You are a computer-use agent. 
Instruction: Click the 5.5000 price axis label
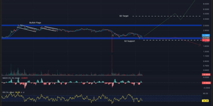(x=206, y=14)
